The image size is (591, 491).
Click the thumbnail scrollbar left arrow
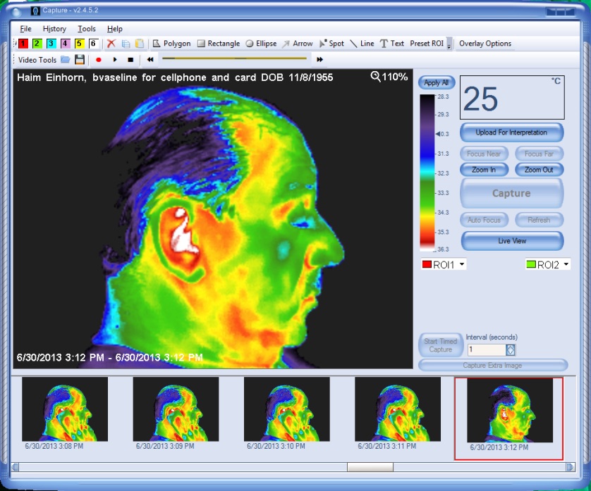tap(15, 467)
